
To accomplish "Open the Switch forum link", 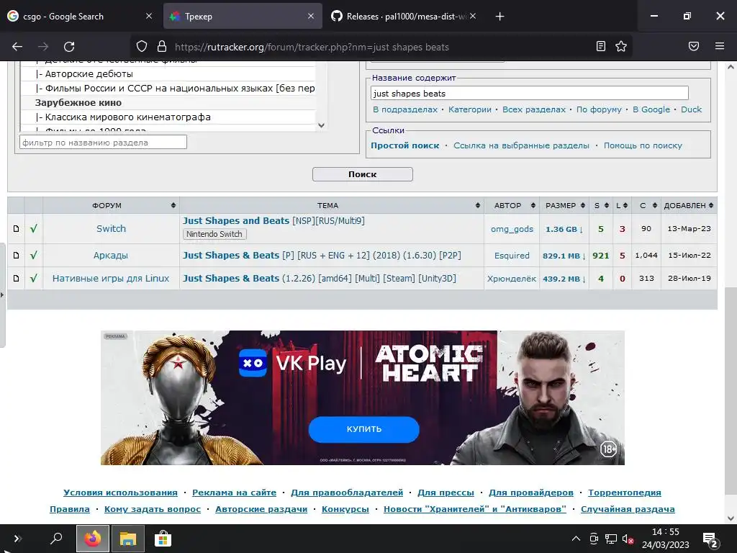I will [111, 228].
